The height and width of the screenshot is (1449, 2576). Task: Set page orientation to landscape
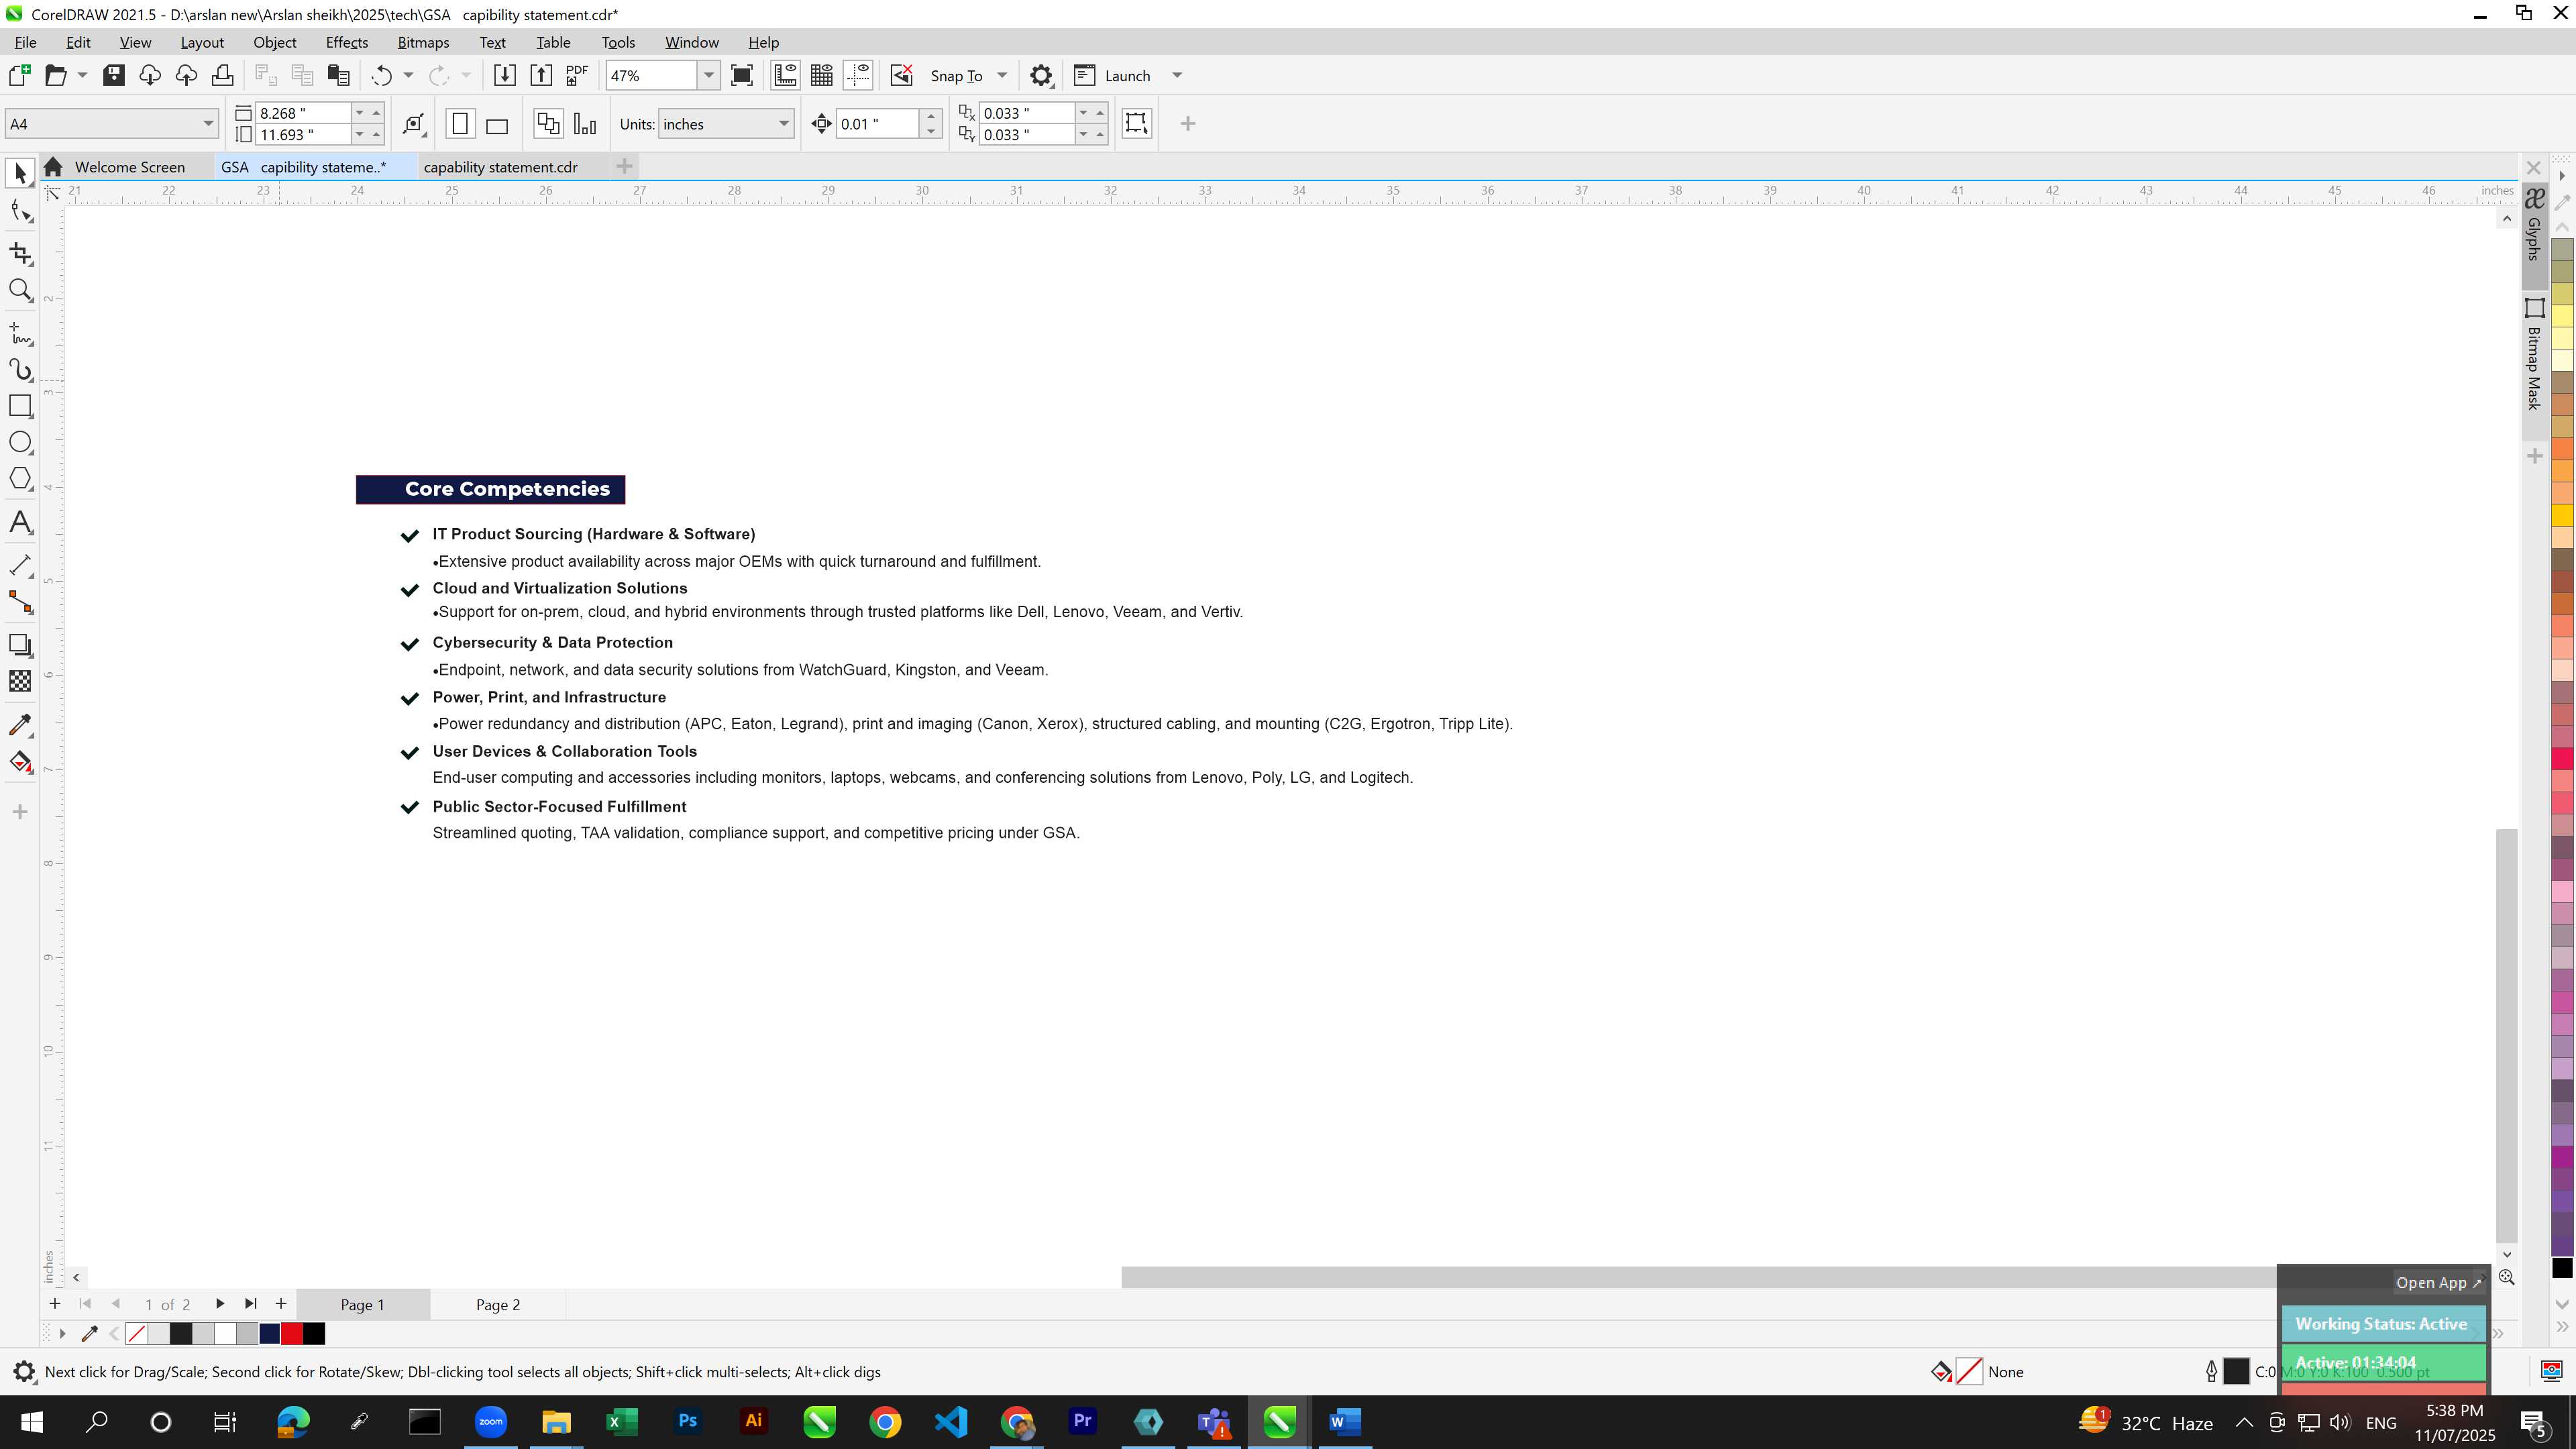tap(497, 124)
